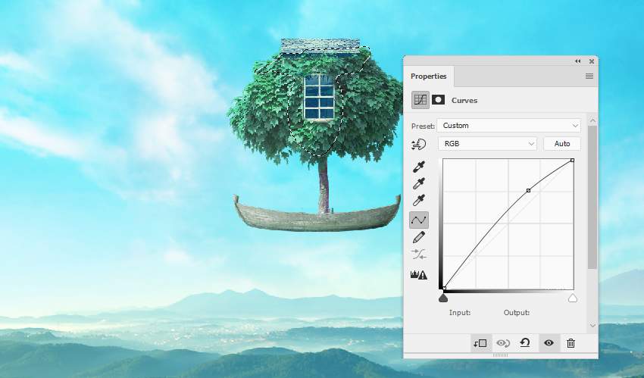Select the top-right curve endpoint

573,160
